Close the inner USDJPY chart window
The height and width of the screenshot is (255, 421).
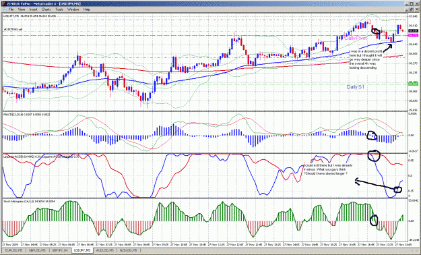pos(417,9)
